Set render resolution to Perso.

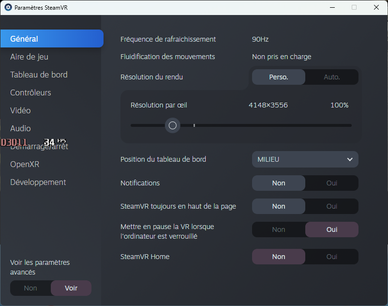click(279, 77)
